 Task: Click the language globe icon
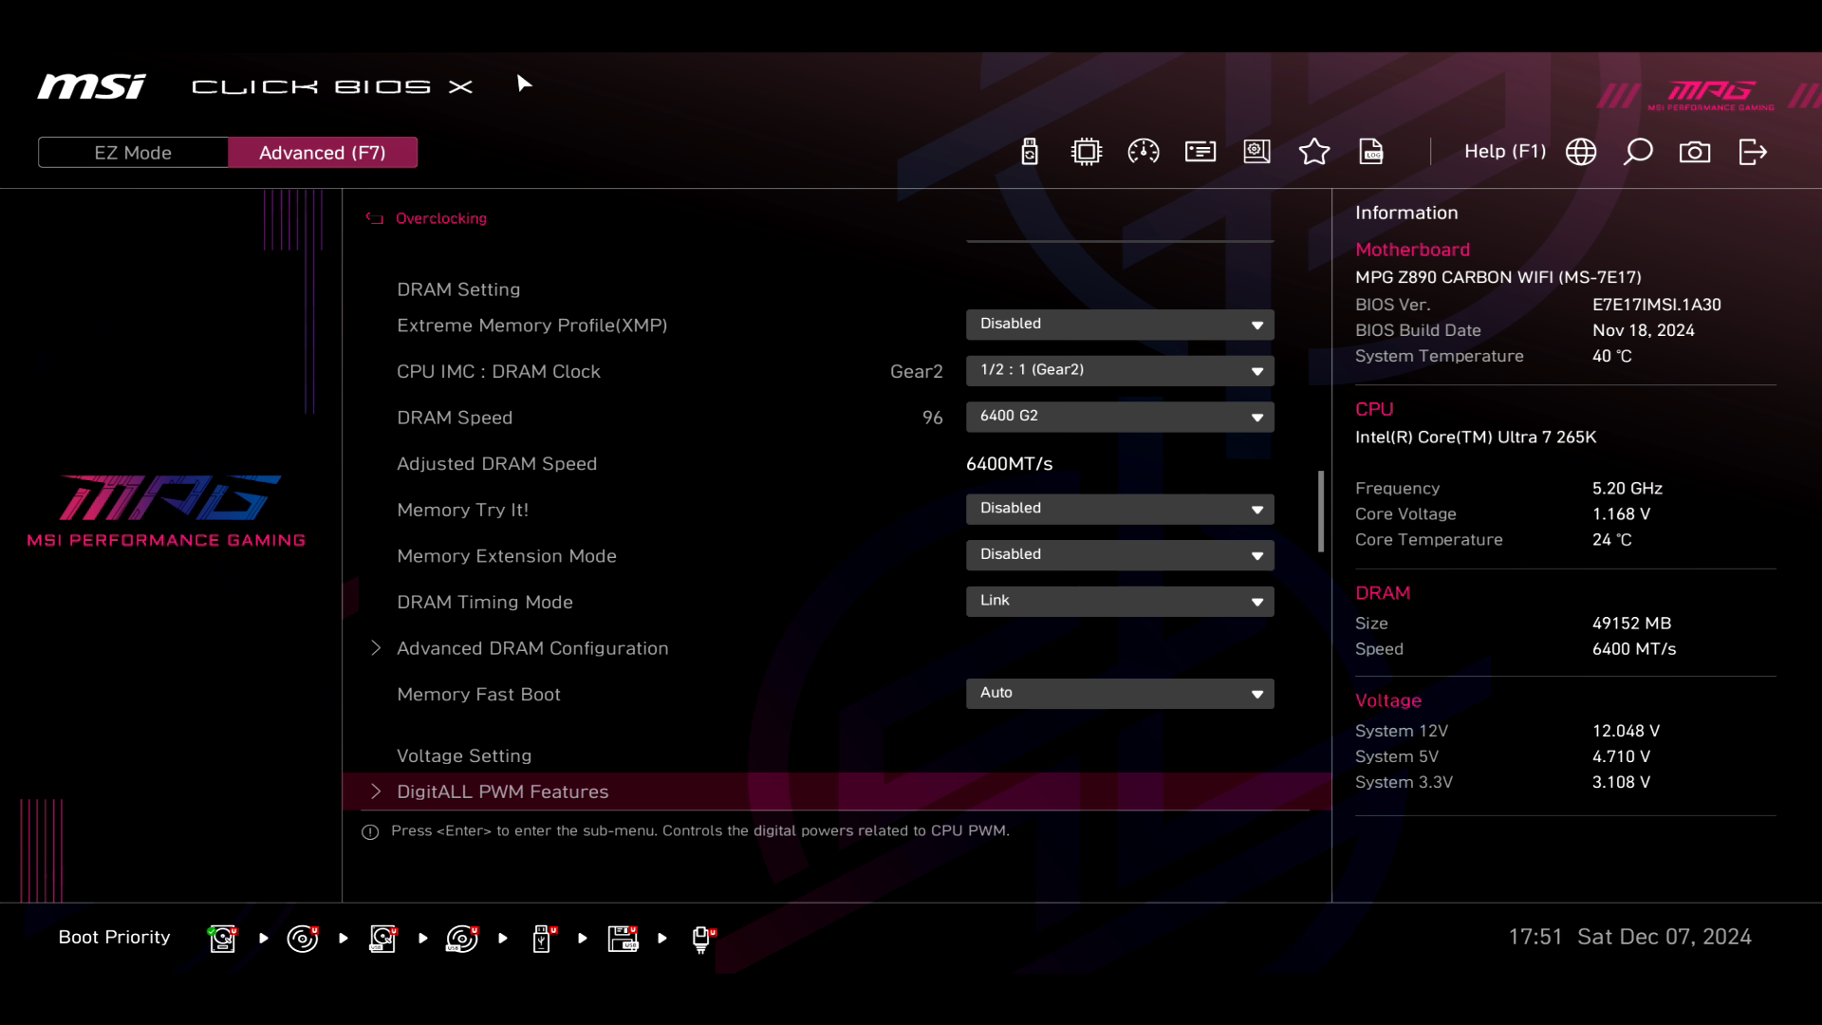(1581, 152)
